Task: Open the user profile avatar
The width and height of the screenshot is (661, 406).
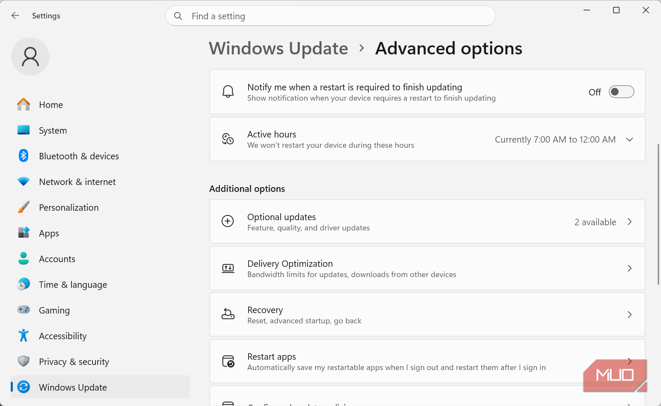Action: 30,57
